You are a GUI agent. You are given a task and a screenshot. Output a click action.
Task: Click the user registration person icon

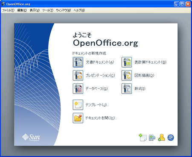(161, 137)
